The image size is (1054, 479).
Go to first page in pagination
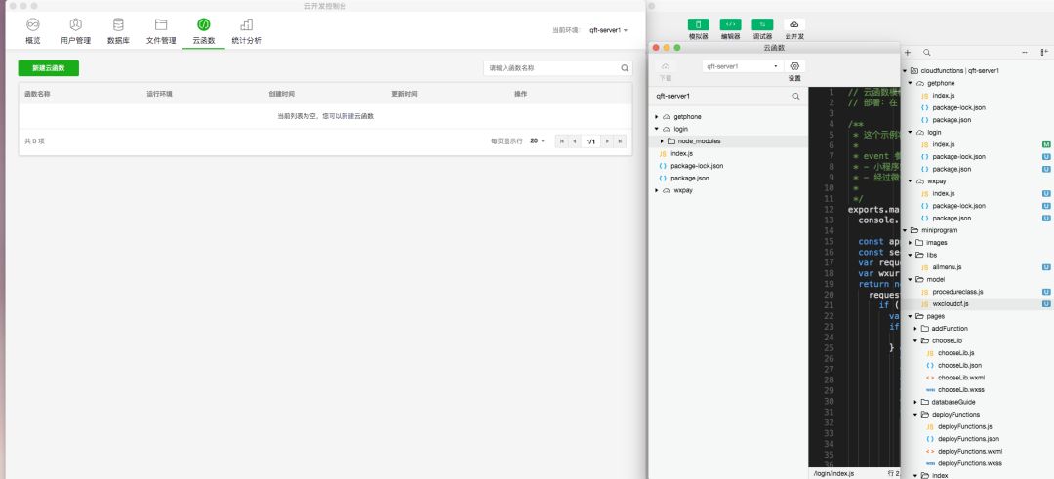[562, 141]
